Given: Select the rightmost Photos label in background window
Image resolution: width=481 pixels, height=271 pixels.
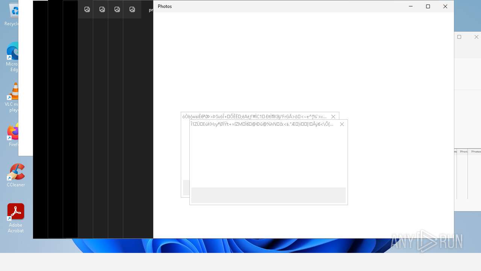Looking at the screenshot, I should click(476, 152).
